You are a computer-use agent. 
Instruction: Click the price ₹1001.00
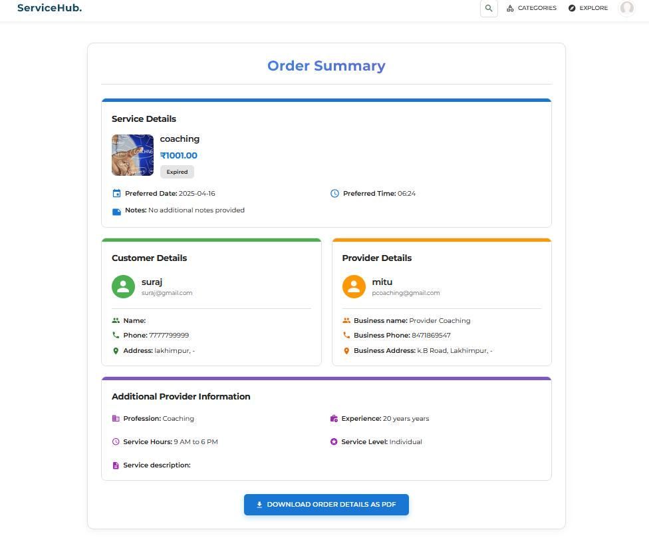tap(179, 155)
